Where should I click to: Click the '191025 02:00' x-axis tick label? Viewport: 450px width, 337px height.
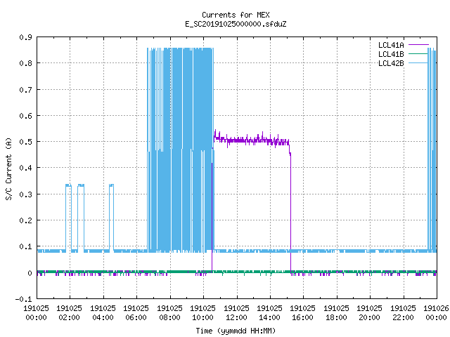[x=69, y=313]
